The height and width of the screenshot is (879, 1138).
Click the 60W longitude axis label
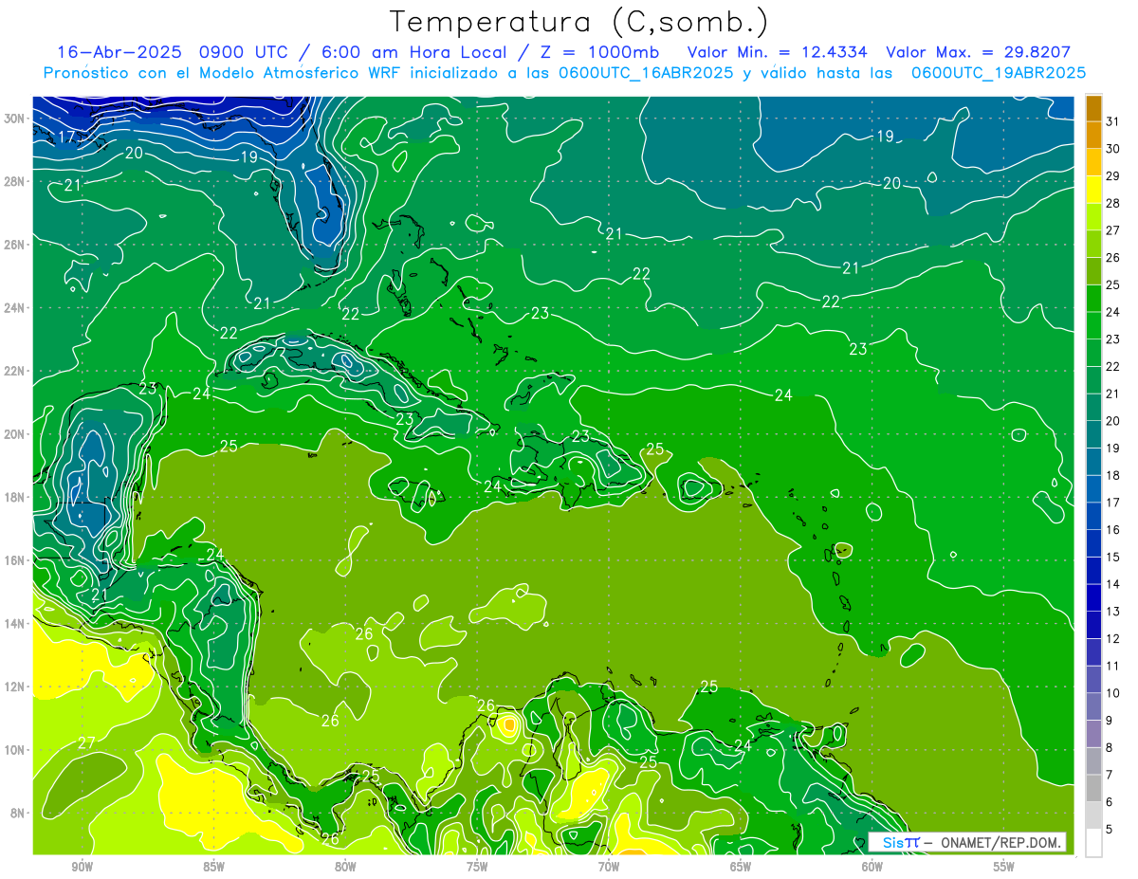point(872,867)
